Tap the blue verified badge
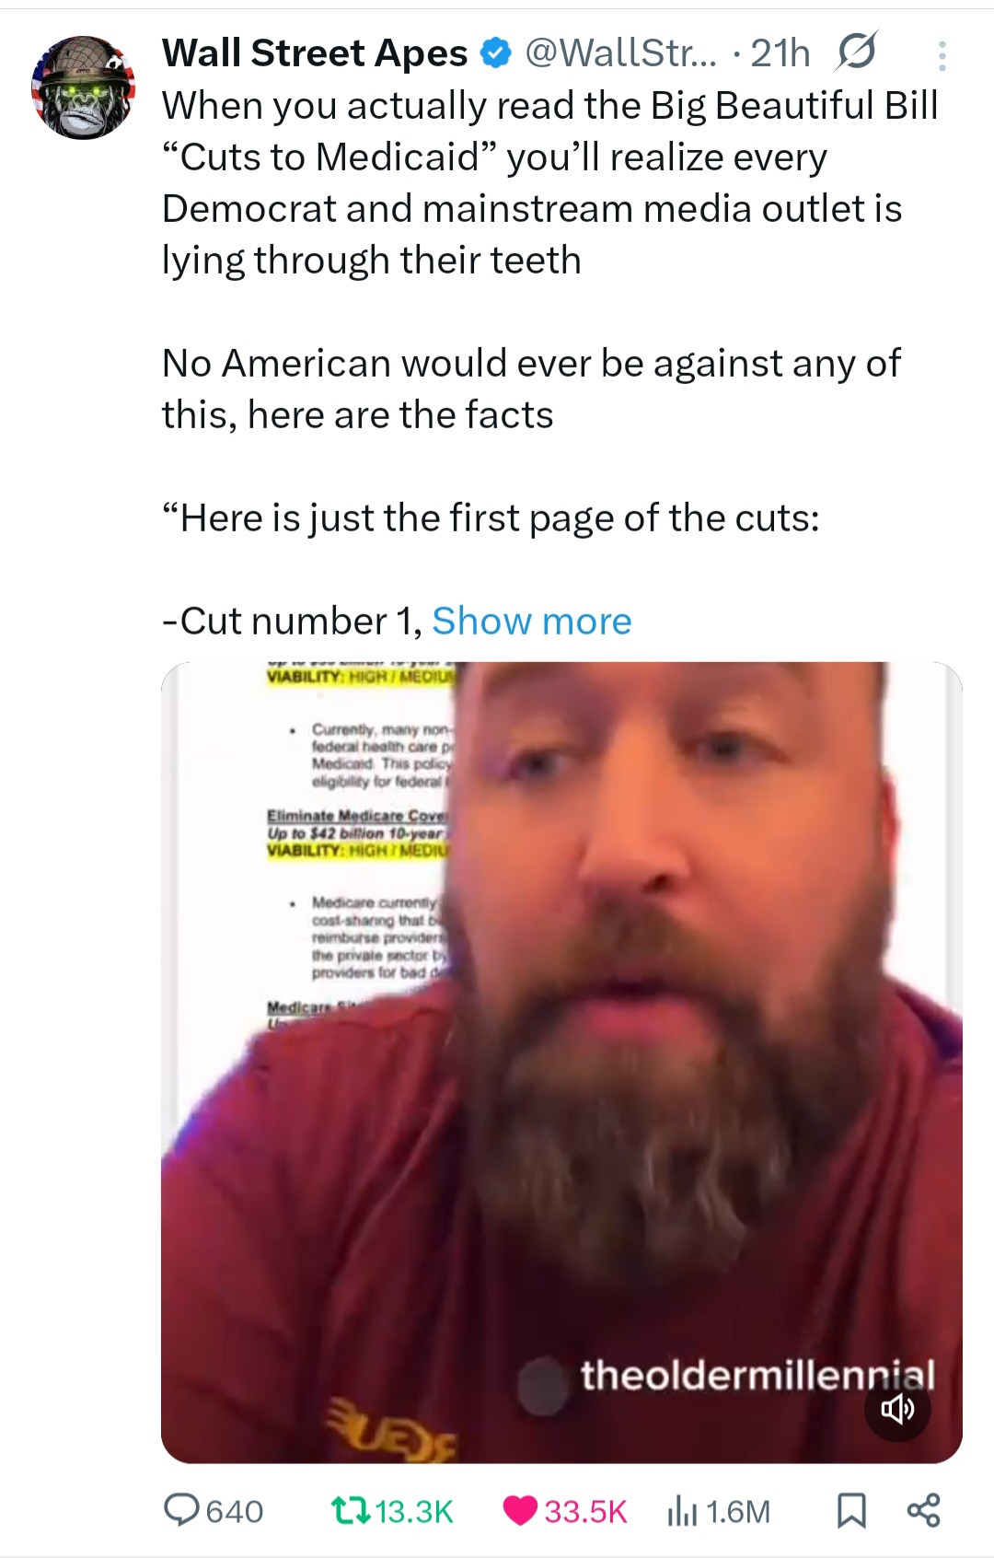Screen dimensions: 994x1558 click(497, 53)
